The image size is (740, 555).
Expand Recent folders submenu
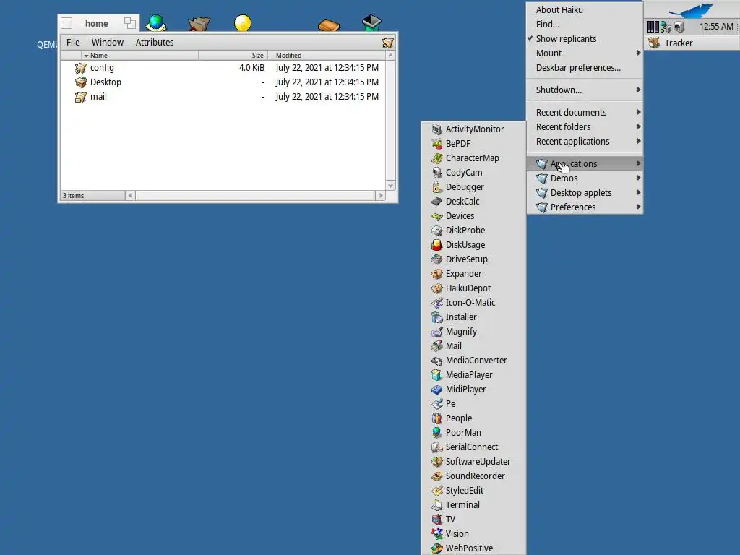584,127
